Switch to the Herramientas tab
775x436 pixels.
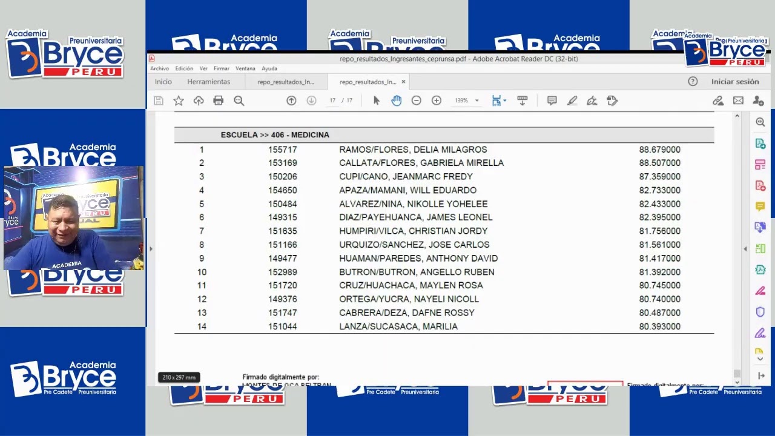tap(209, 82)
